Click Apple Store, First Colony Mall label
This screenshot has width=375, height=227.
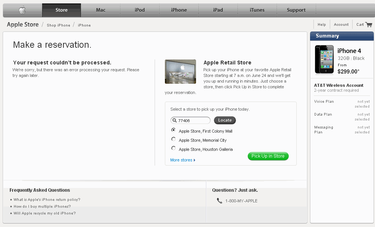[206, 131]
